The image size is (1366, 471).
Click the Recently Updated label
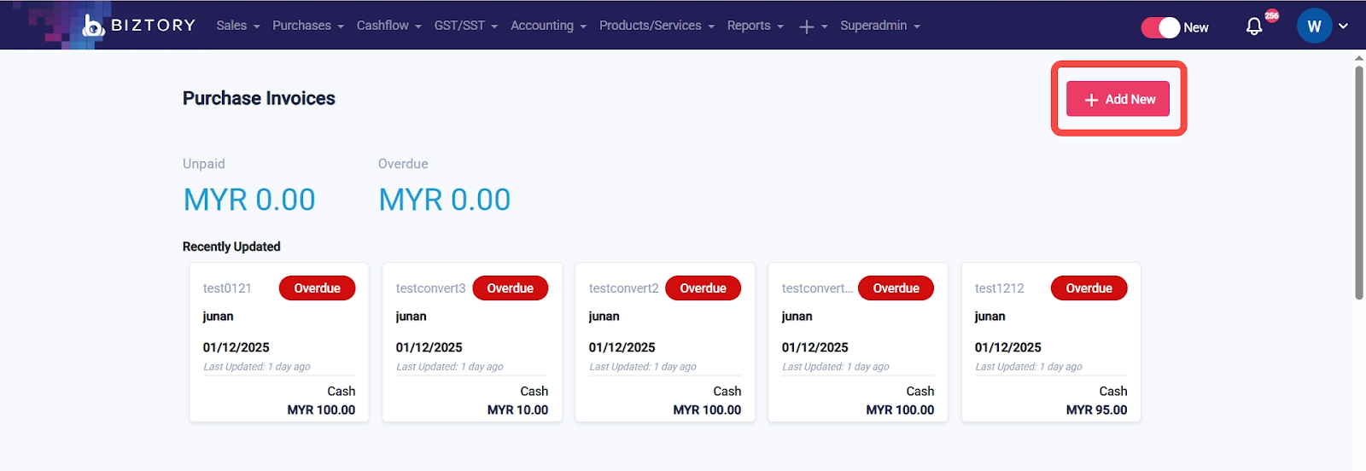(x=231, y=247)
